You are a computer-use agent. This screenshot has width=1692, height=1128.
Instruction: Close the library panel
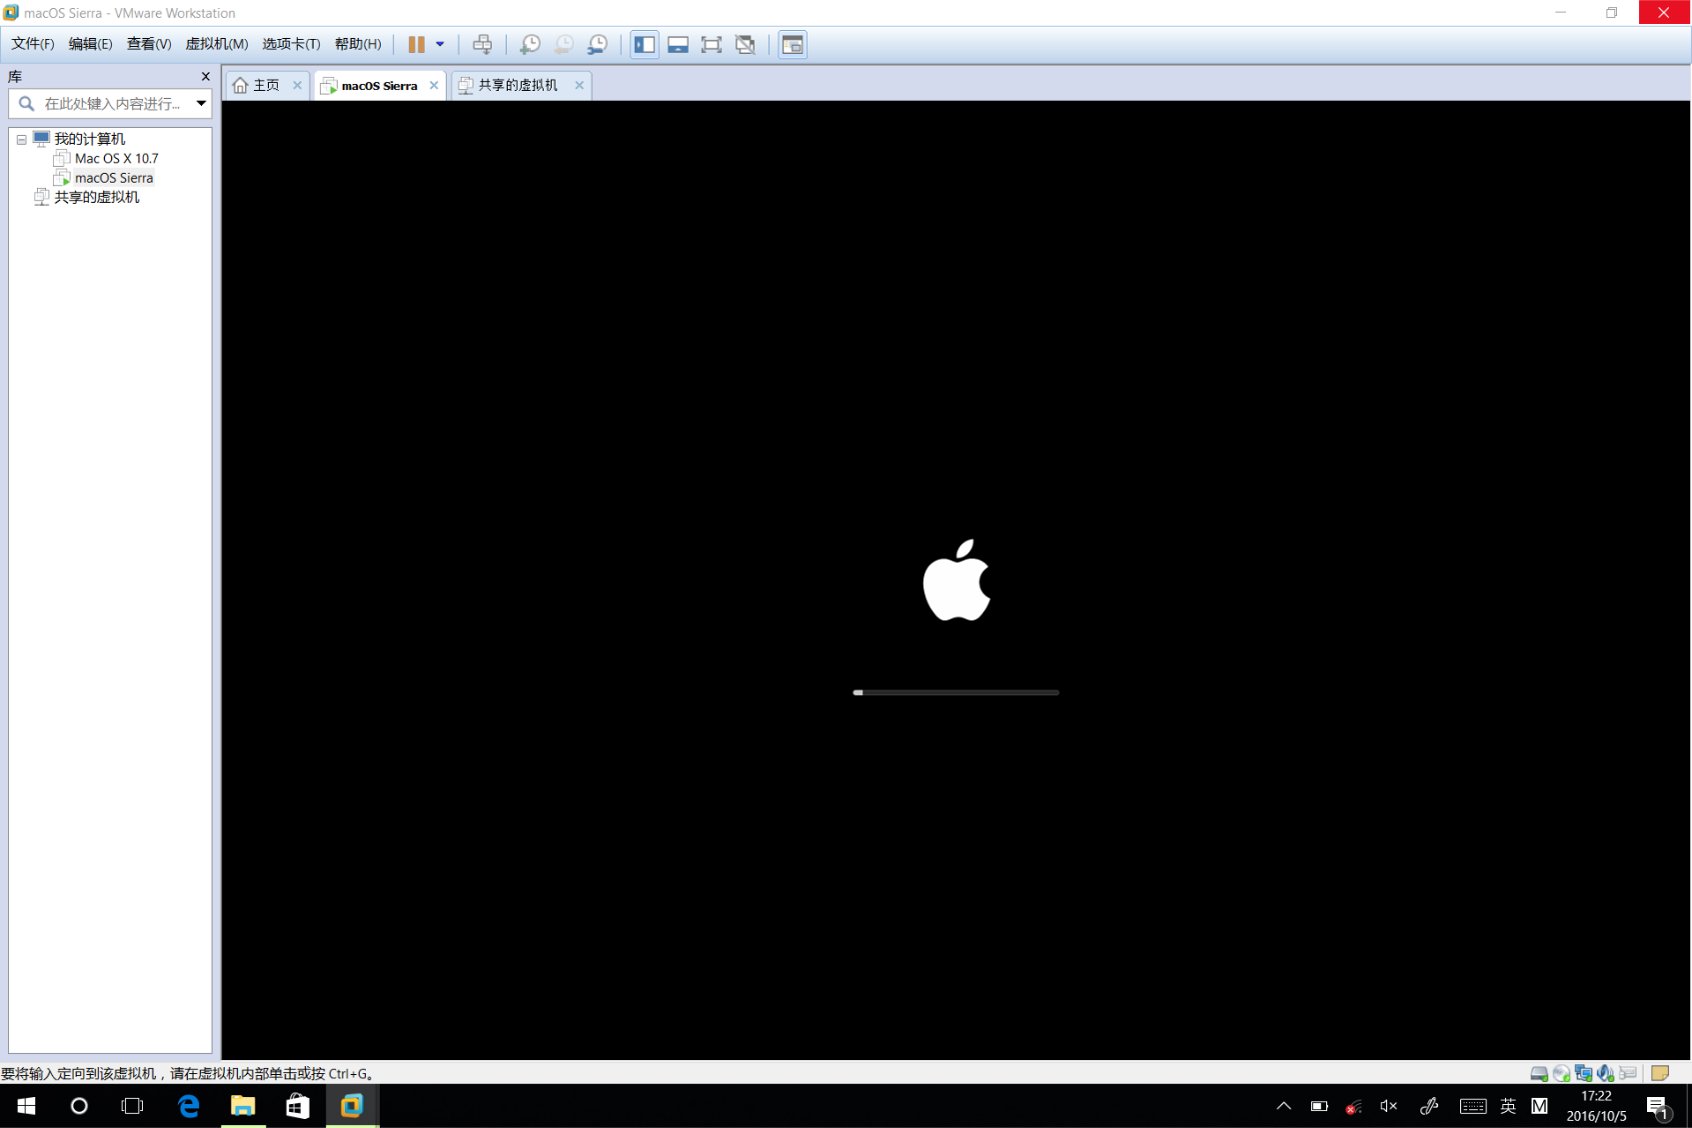click(206, 77)
